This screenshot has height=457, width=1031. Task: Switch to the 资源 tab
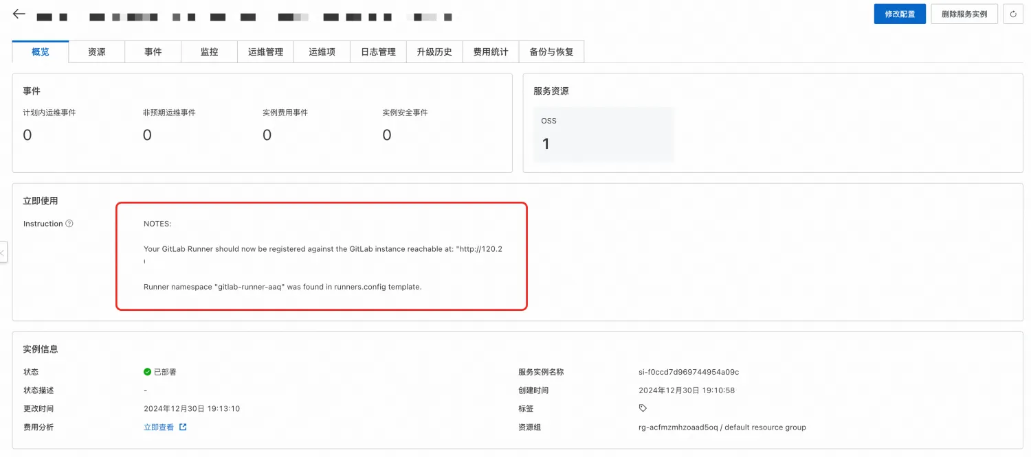click(96, 51)
